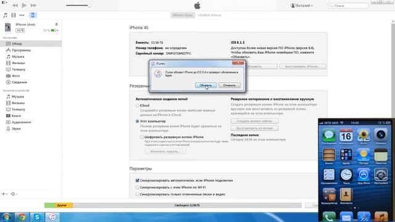
Task: Click the iPhone device thumbnail in sidebar
Action: tap(8, 27)
